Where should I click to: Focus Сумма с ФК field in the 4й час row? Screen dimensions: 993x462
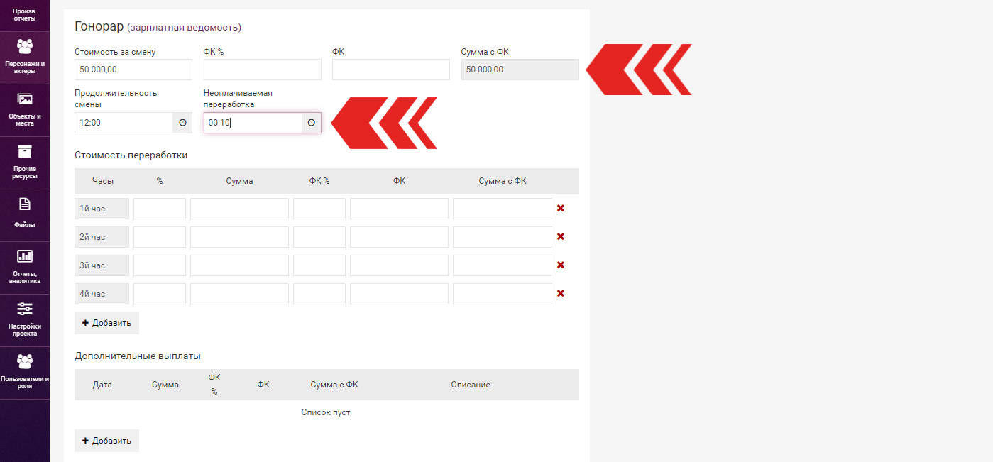(503, 294)
